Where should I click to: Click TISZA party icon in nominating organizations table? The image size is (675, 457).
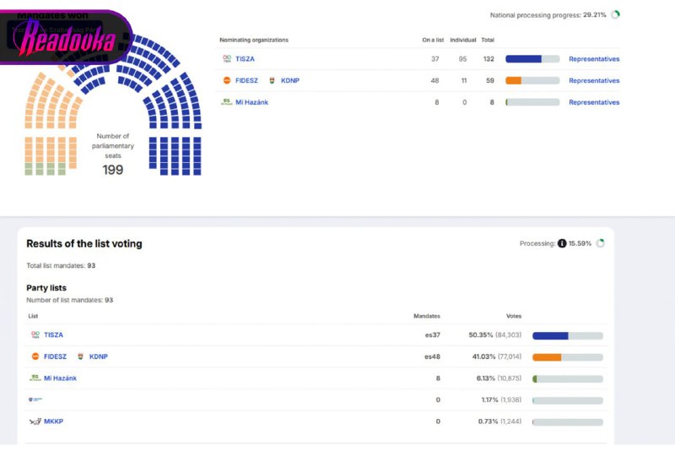(x=226, y=59)
